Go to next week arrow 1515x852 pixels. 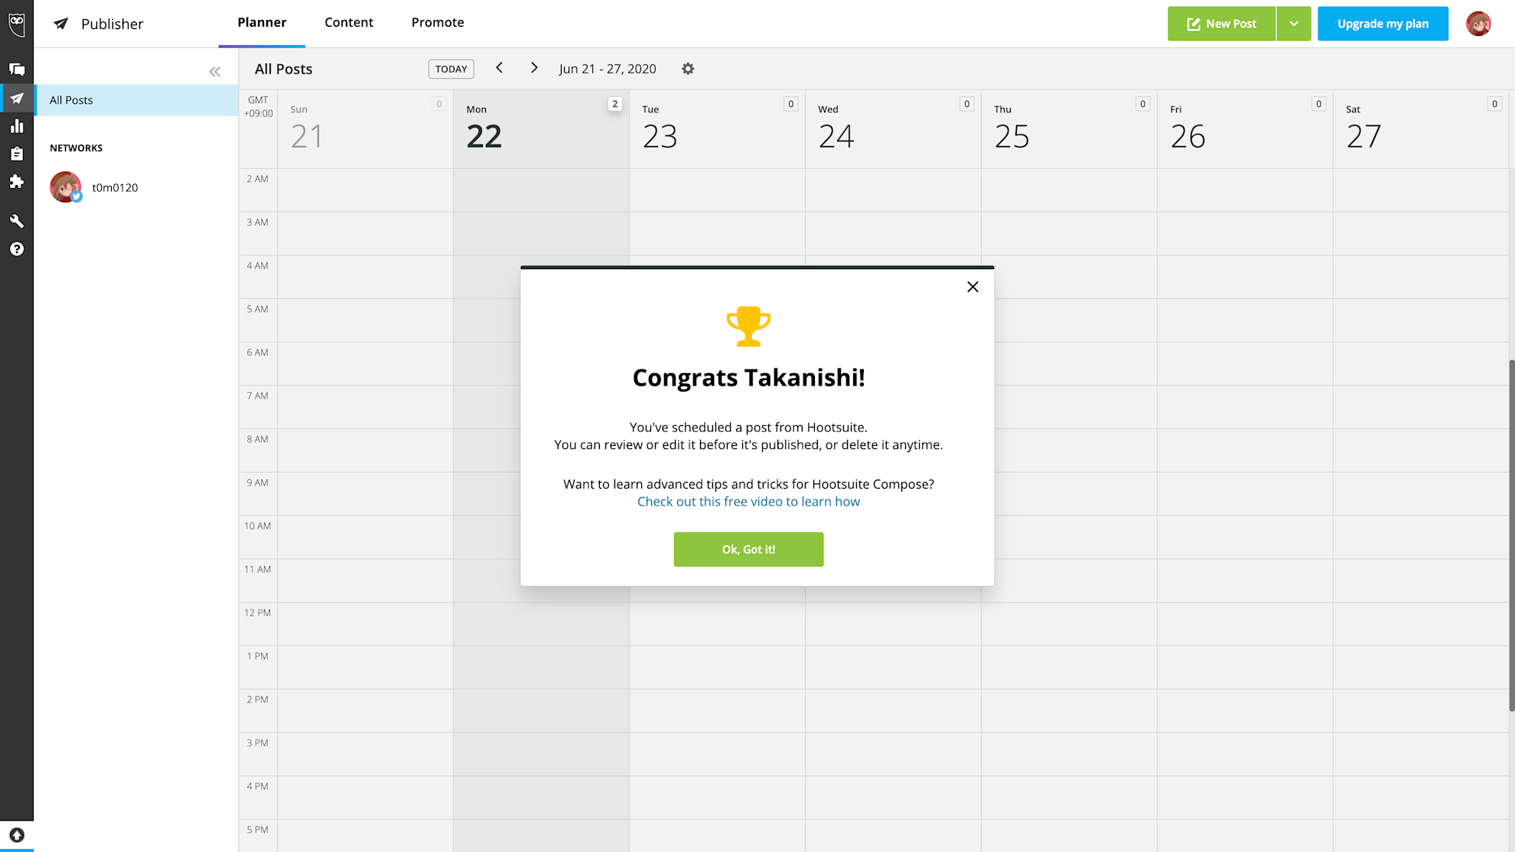point(534,68)
